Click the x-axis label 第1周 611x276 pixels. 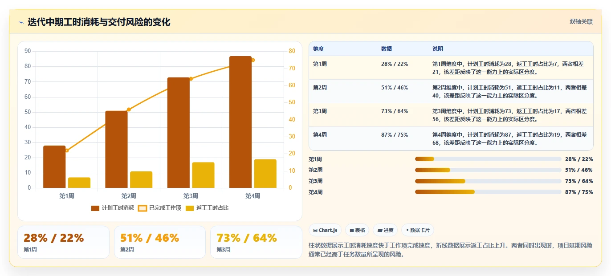[x=67, y=196]
